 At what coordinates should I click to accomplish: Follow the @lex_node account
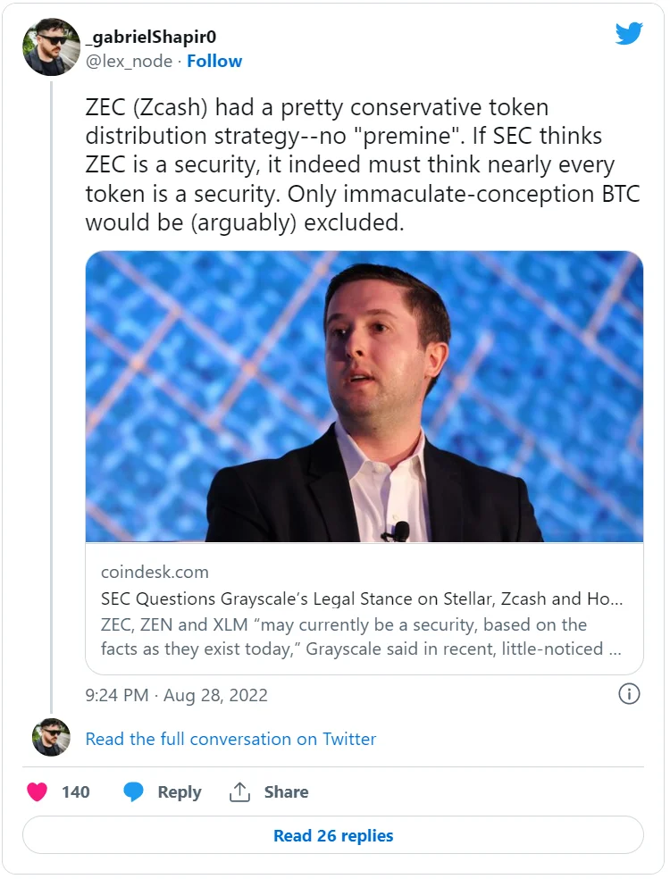[214, 61]
